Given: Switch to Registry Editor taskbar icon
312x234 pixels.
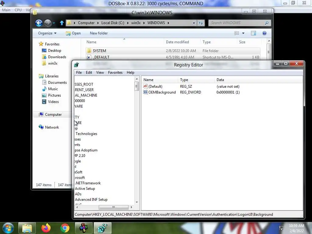Looking at the screenshot, I should 102,228.
